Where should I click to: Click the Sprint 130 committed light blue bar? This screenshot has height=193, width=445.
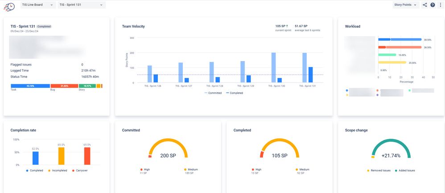[x=274, y=68]
